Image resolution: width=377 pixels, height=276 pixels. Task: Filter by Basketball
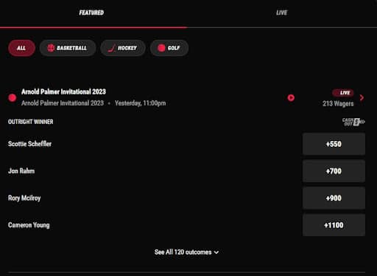coord(68,48)
